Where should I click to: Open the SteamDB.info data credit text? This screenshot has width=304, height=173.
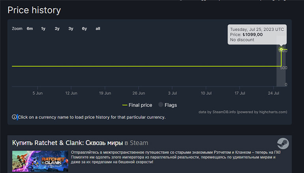243,112
